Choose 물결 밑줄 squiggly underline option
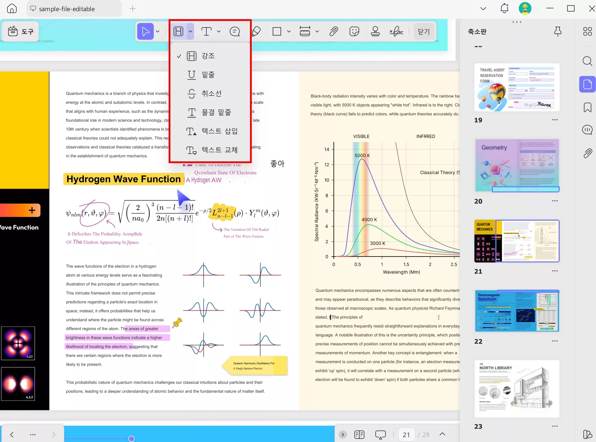 coord(210,112)
